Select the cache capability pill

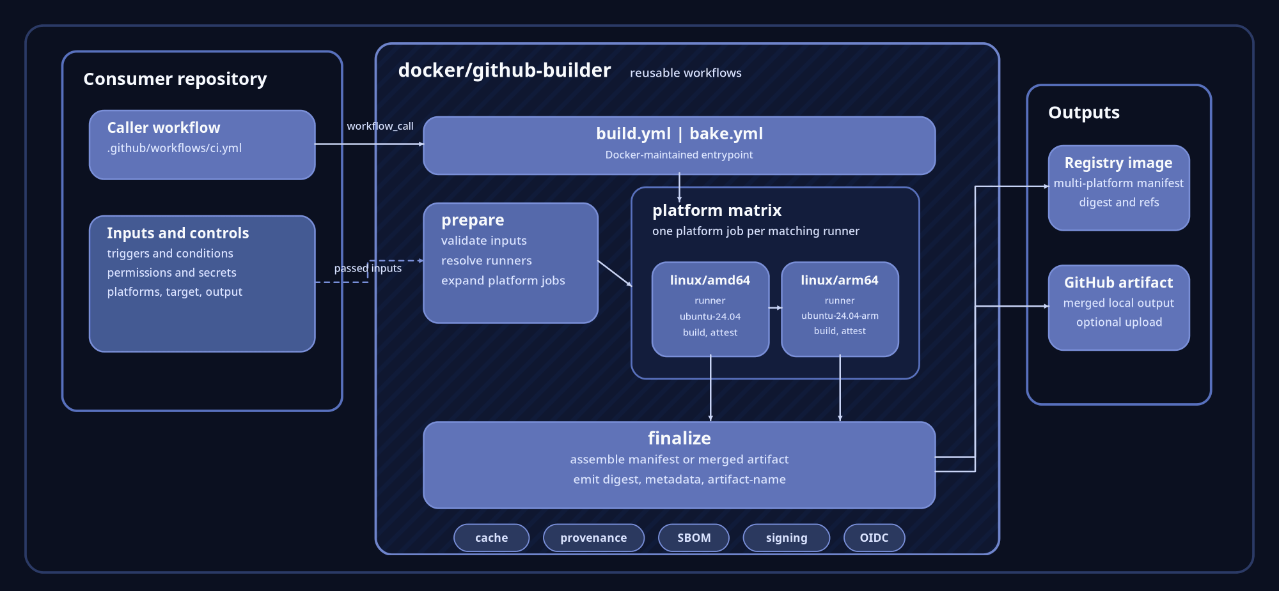(491, 537)
